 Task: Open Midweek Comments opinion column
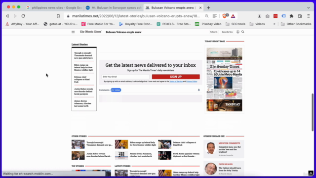[x=224, y=149]
